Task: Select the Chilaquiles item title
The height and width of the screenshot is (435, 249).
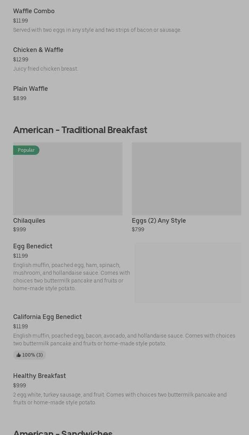Action: [x=29, y=221]
